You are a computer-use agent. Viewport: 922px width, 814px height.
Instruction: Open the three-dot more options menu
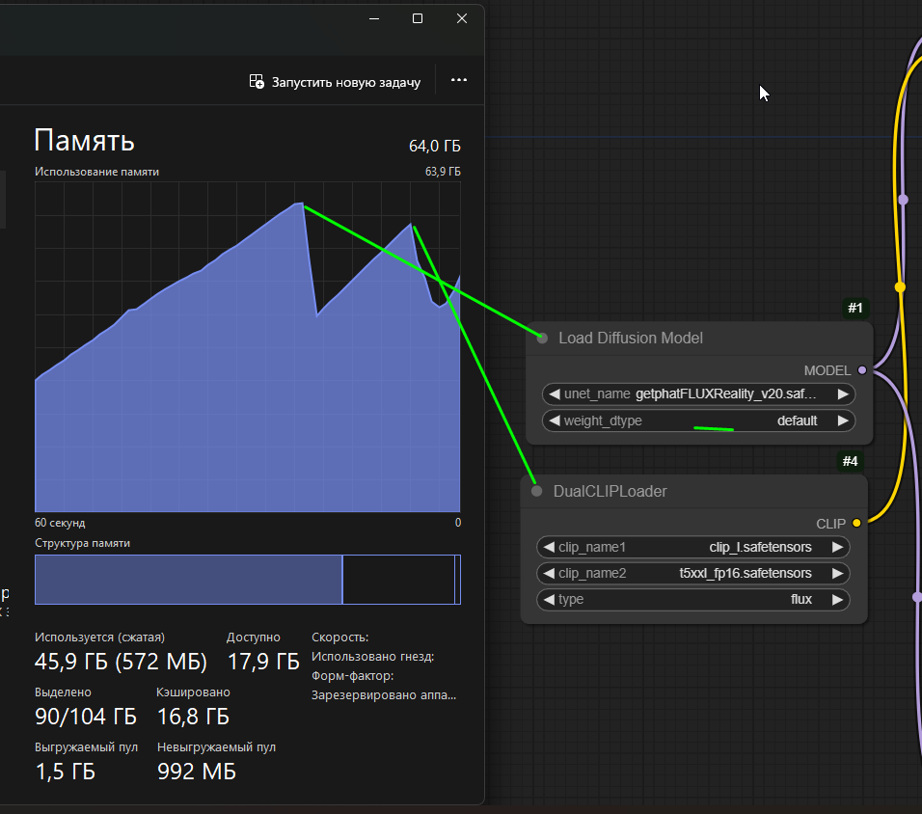(x=459, y=81)
